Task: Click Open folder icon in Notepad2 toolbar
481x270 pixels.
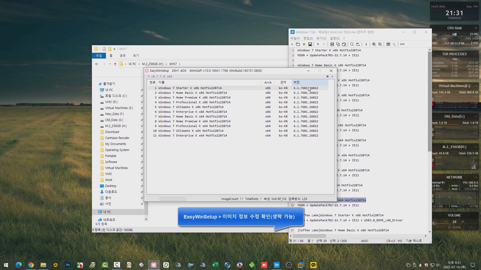Action: coord(298,44)
